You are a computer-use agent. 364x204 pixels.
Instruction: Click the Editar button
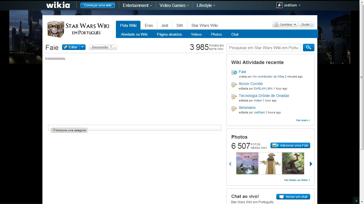click(x=71, y=47)
